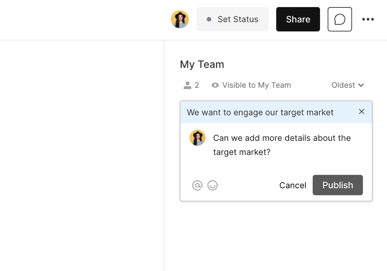Cancel the comment draft
This screenshot has width=387, height=271.
293,185
